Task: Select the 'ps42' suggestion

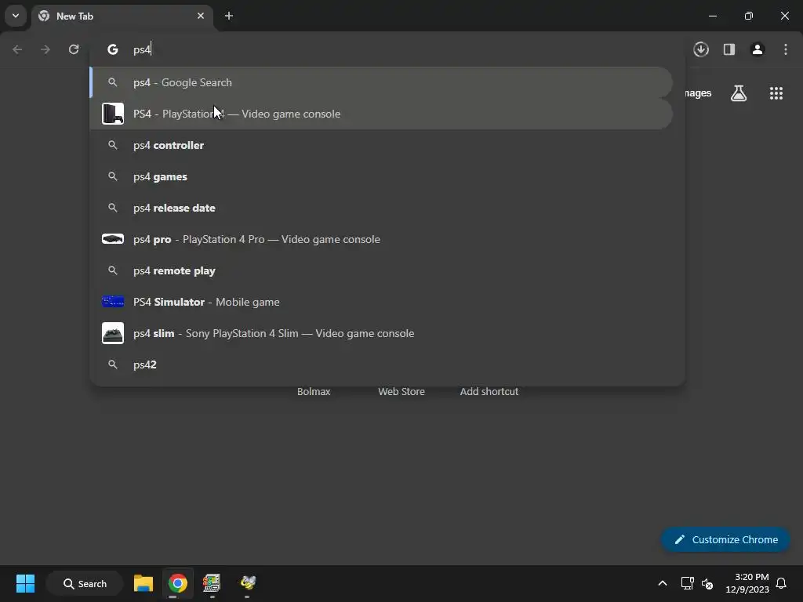Action: (381, 364)
